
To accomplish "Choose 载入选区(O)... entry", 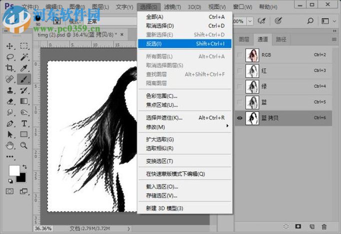I will pos(184,187).
